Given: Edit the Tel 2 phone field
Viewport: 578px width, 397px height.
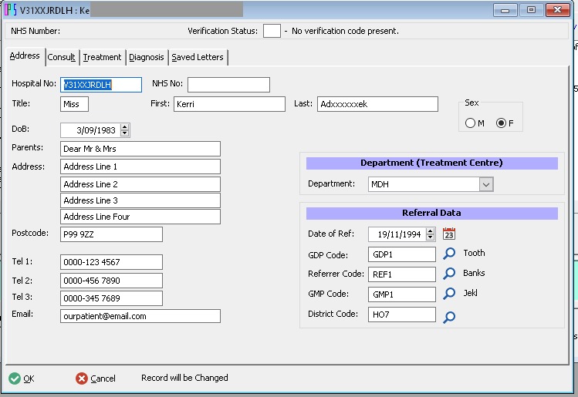Looking at the screenshot, I should tap(111, 281).
